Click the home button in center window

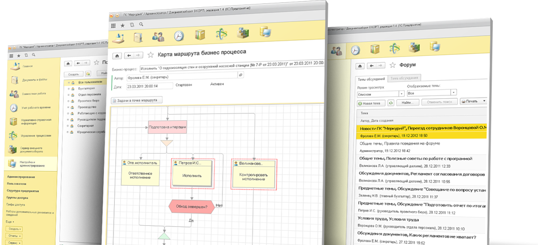118,55
